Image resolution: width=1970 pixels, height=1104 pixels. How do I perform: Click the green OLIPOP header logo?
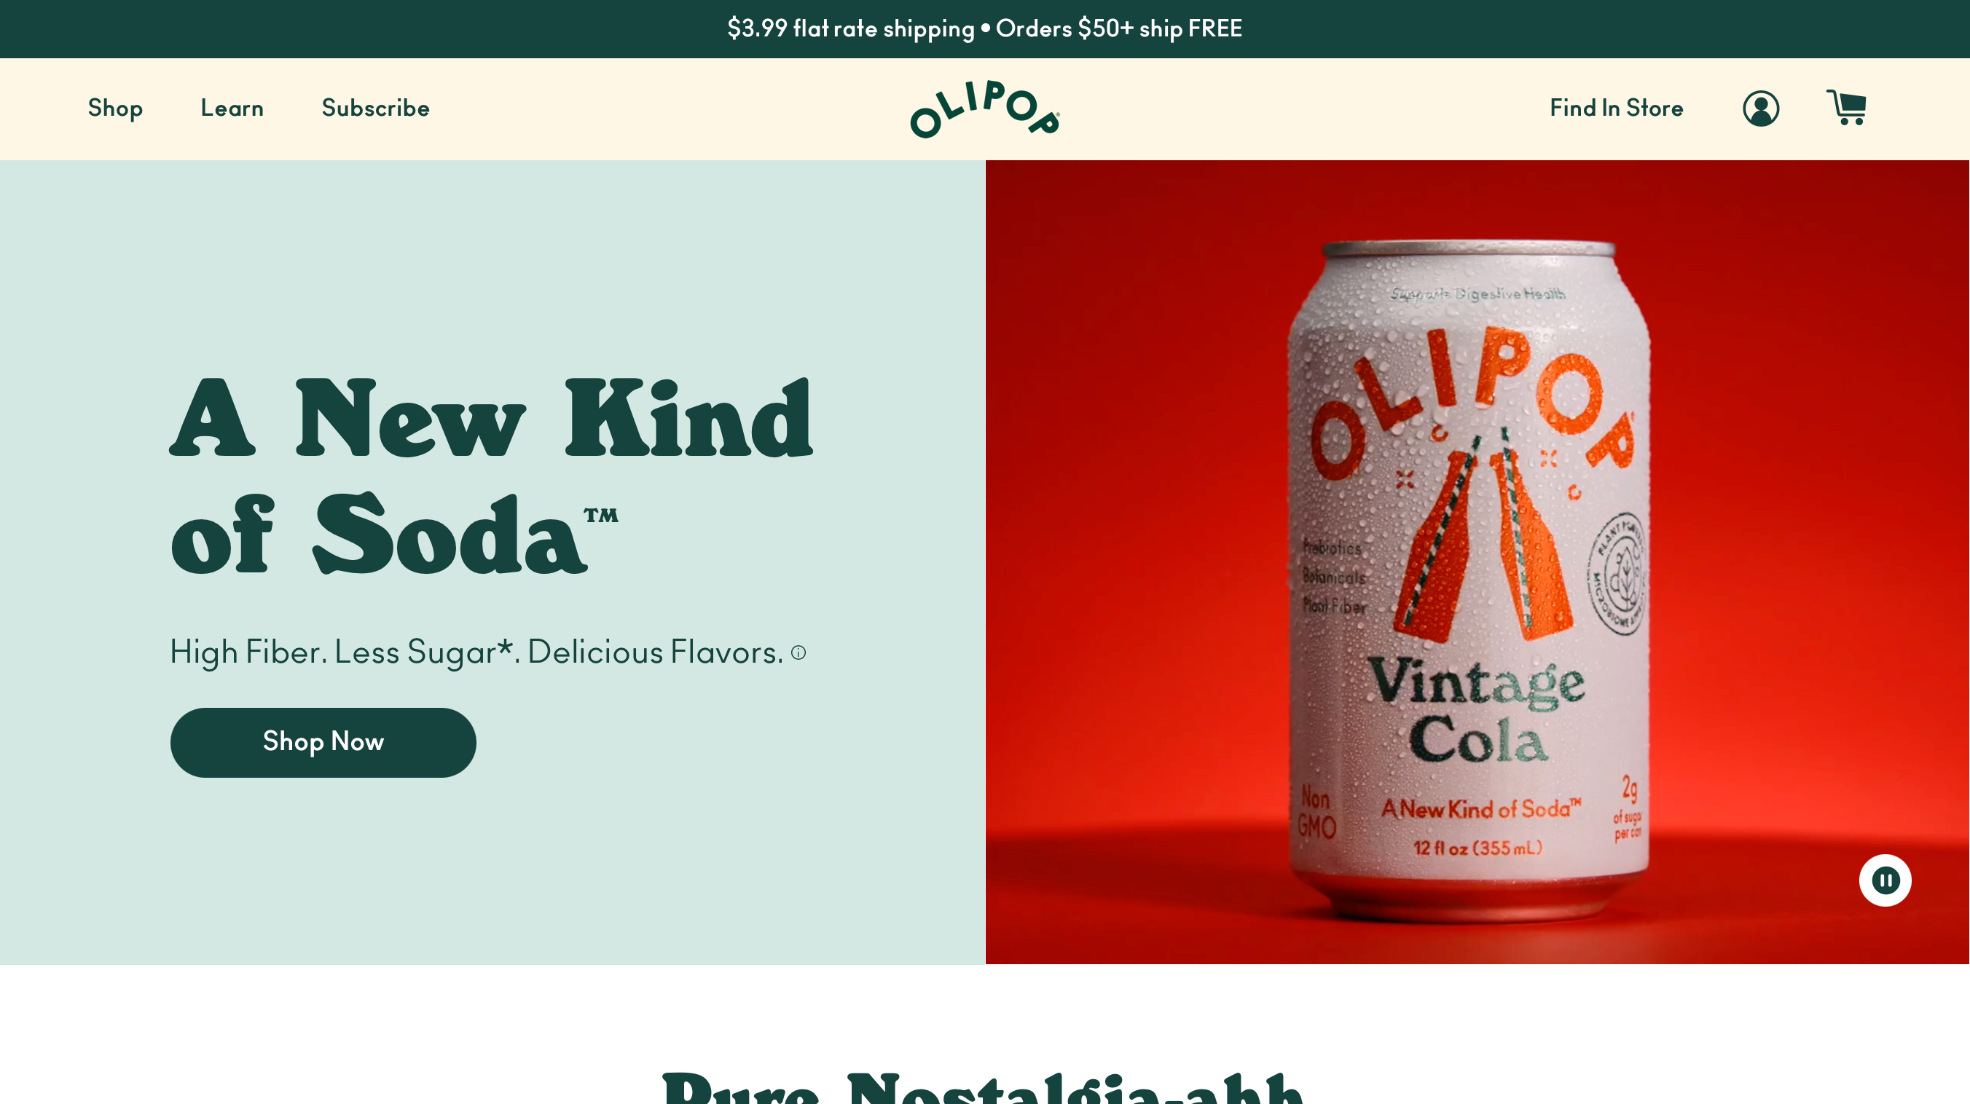[x=985, y=109]
